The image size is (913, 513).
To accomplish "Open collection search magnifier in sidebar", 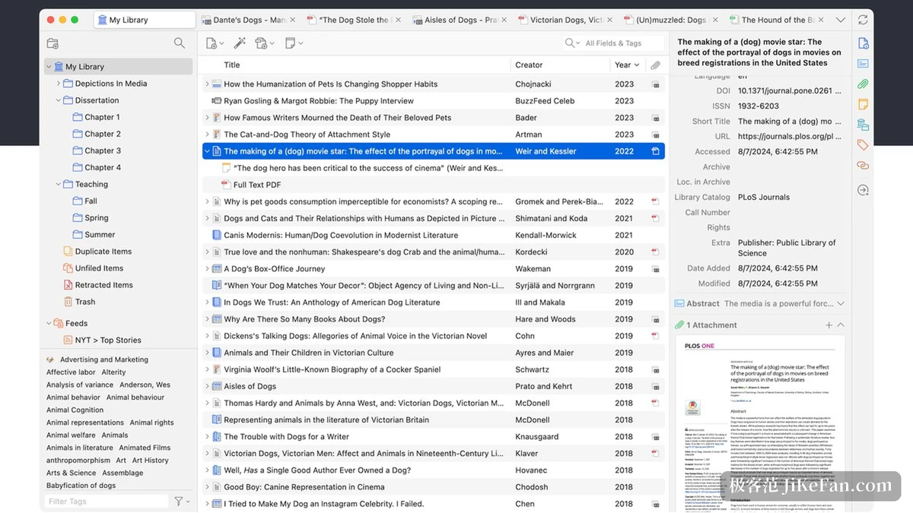I will 179,43.
